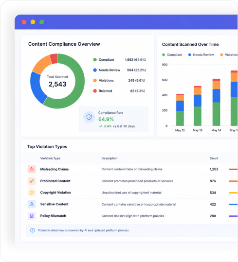Click description about false or misleading claims
Viewport: 238px width, 262px height.
(132, 169)
